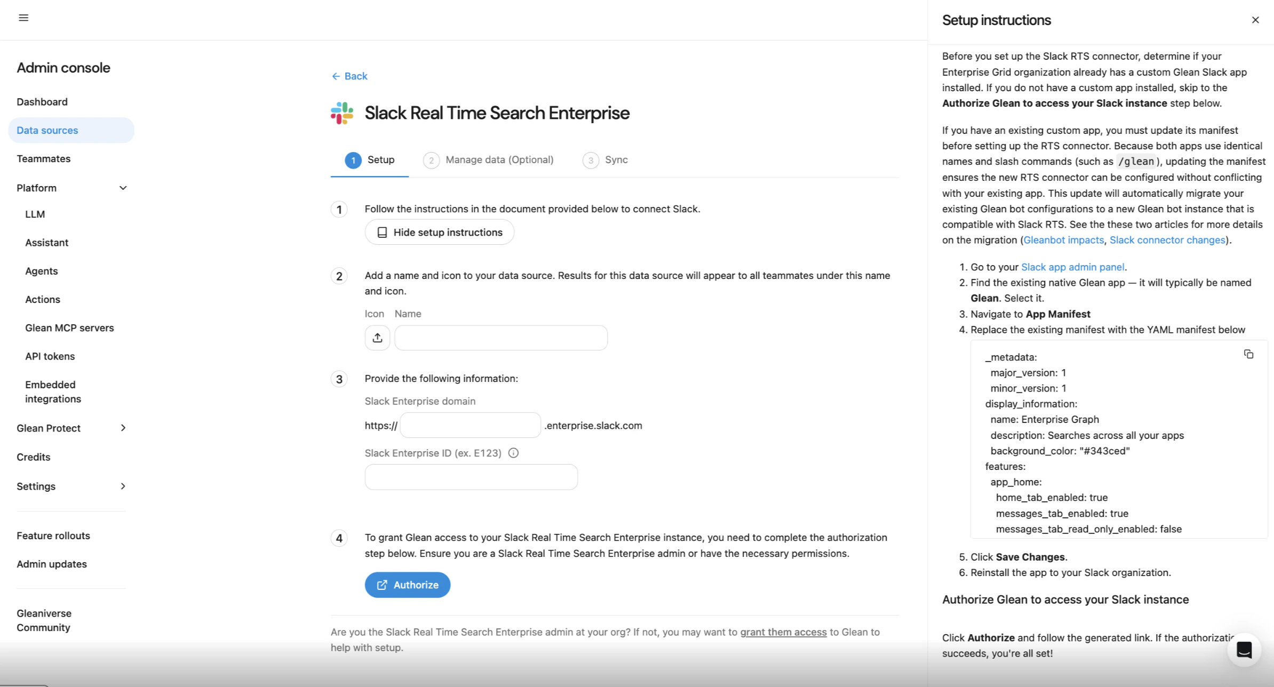The width and height of the screenshot is (1274, 687).
Task: Select Data sources in the sidebar
Action: coord(47,130)
